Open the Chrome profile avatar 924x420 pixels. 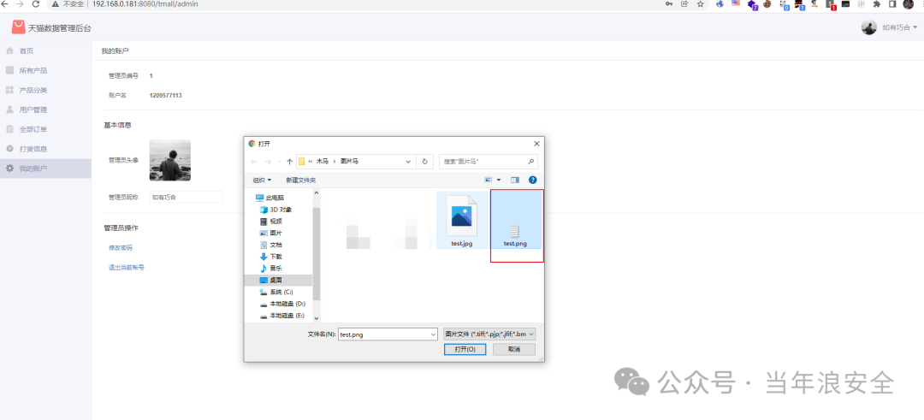coord(908,4)
